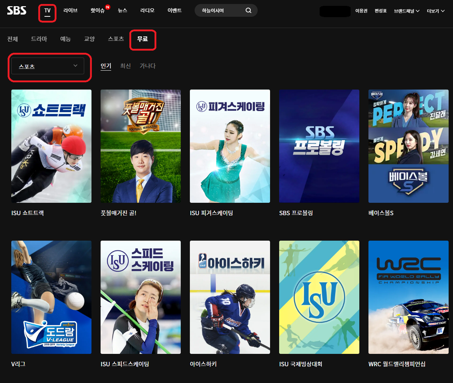Open the 스포츠 genre dropdown
This screenshot has height=383, width=453.
48,66
